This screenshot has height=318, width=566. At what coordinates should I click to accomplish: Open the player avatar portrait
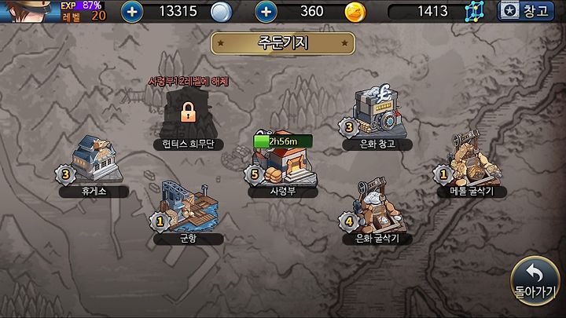pyautogui.click(x=29, y=11)
